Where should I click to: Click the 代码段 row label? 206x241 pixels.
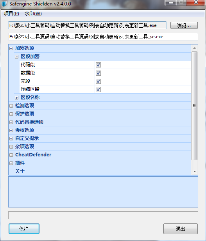(x=28, y=65)
